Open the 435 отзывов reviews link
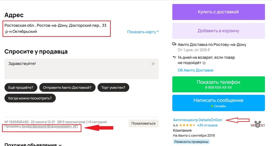This screenshot has width=272, height=146. (207, 125)
